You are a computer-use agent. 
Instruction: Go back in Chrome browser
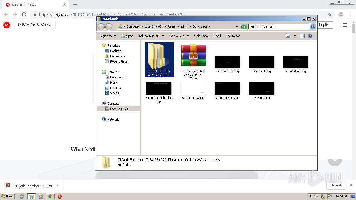pyautogui.click(x=6, y=14)
